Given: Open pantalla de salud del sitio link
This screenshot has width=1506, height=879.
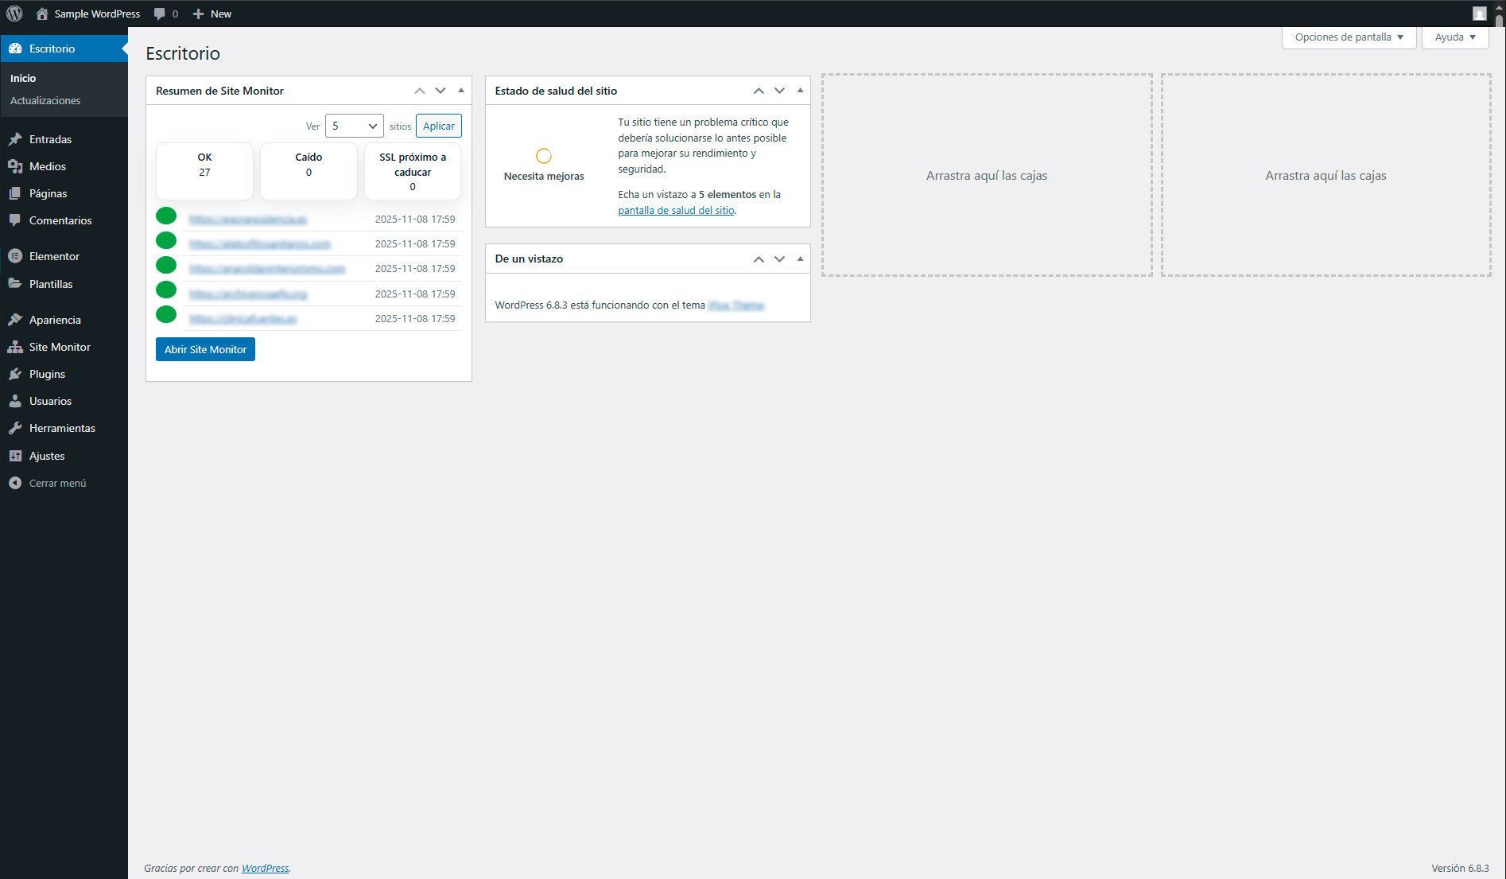Looking at the screenshot, I should 676,211.
